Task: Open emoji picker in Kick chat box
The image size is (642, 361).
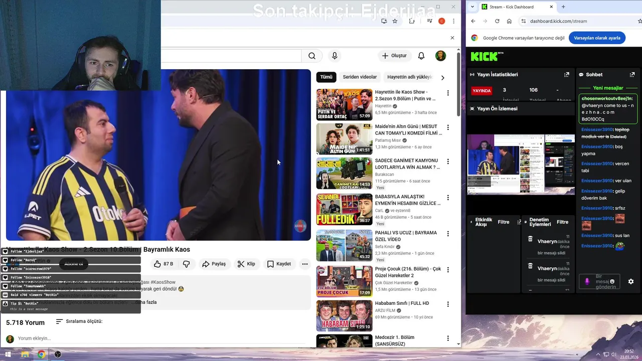Action: (x=612, y=282)
